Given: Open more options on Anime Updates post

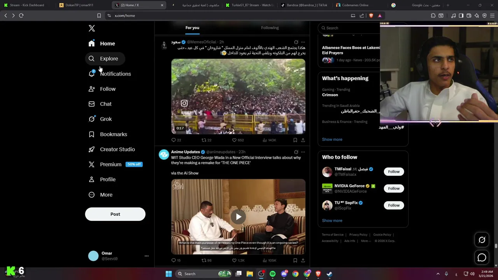Looking at the screenshot, I should [303, 152].
